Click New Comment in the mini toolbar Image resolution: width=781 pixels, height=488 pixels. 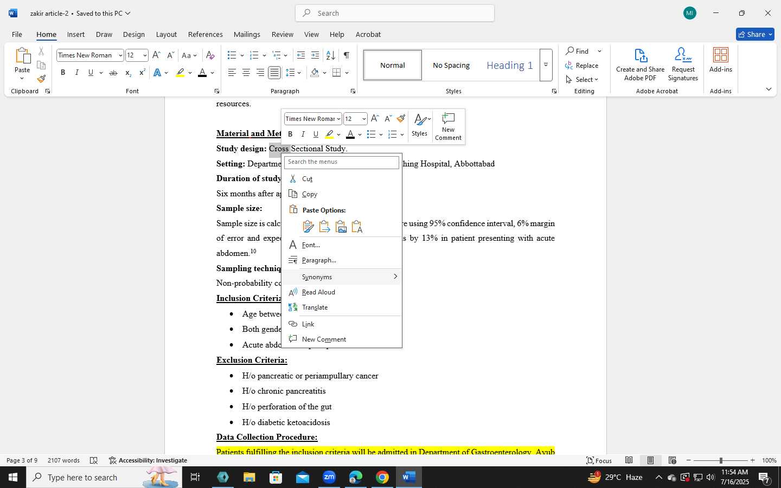(x=448, y=127)
